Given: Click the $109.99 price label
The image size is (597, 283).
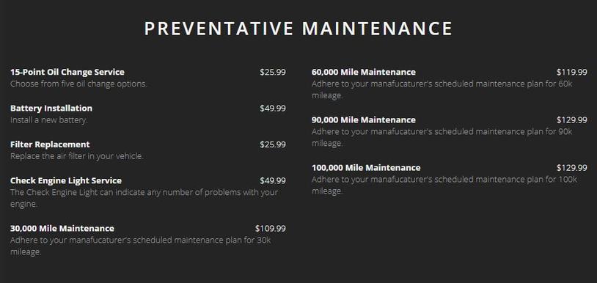Looking at the screenshot, I should tap(271, 228).
